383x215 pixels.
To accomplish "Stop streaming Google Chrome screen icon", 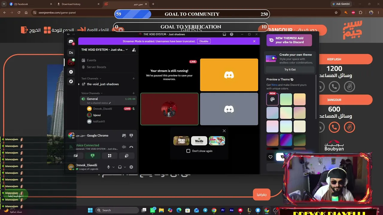I will pyautogui.click(x=131, y=136).
